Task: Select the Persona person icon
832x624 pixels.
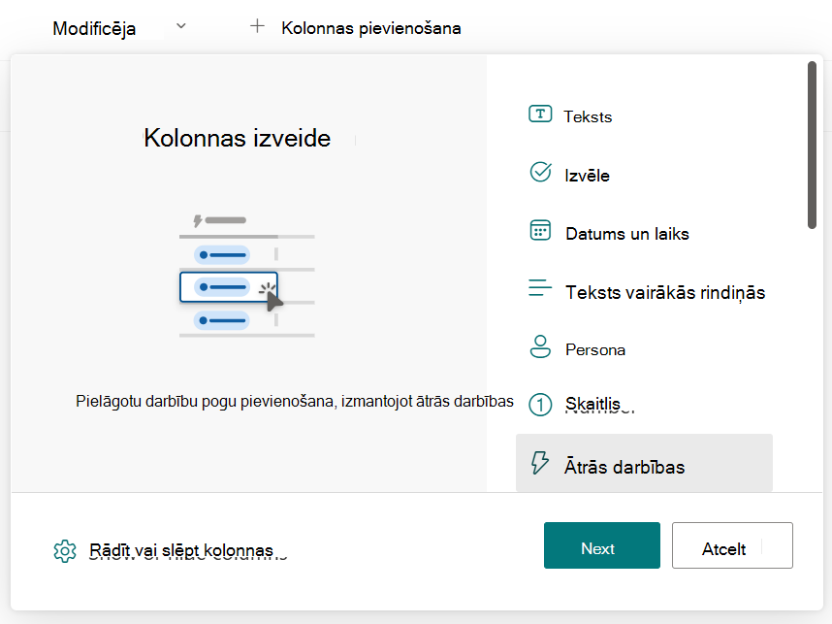Action: [540, 346]
